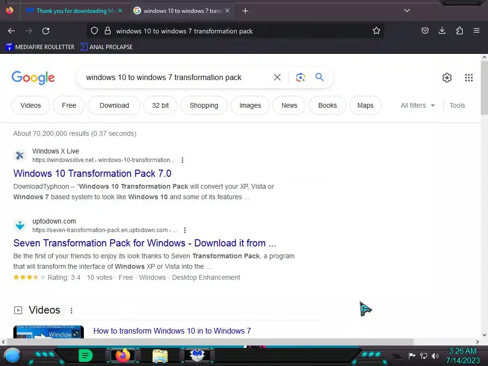Open more options for uptodown.com result

point(185,230)
